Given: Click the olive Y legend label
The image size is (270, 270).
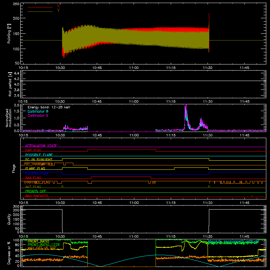Looking at the screenshot, I should (58, 10).
